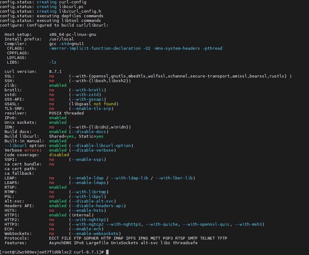Click the "x86_64-pc-linux-gnu" host setup value
The width and height of the screenshot is (309, 255).
coord(73,35)
